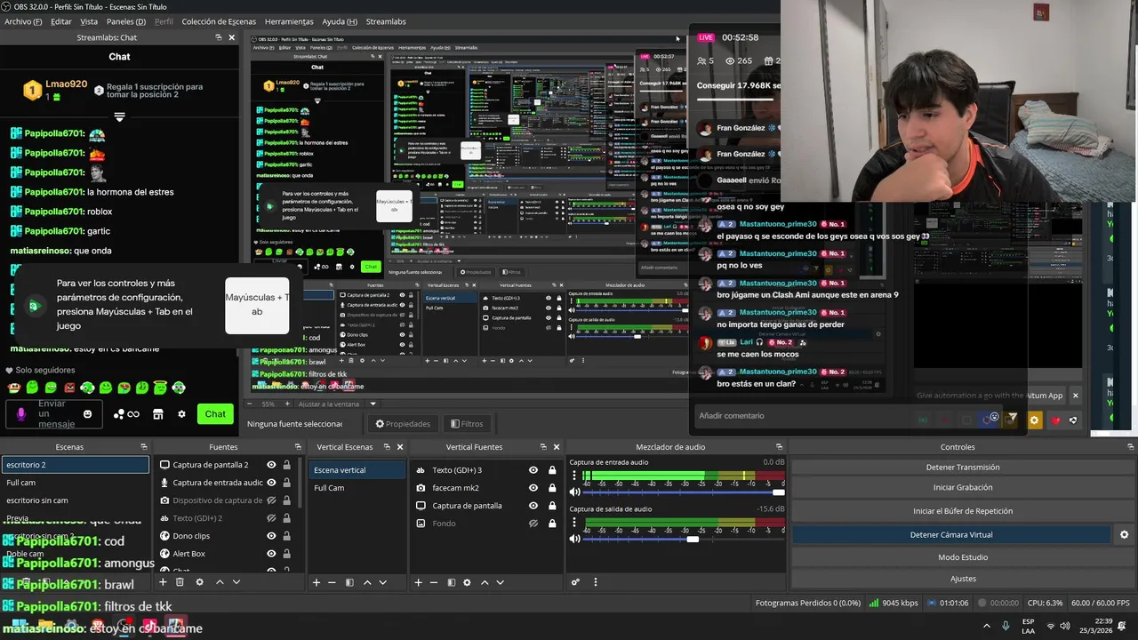
Task: Show the Fondo source
Action: (533, 524)
